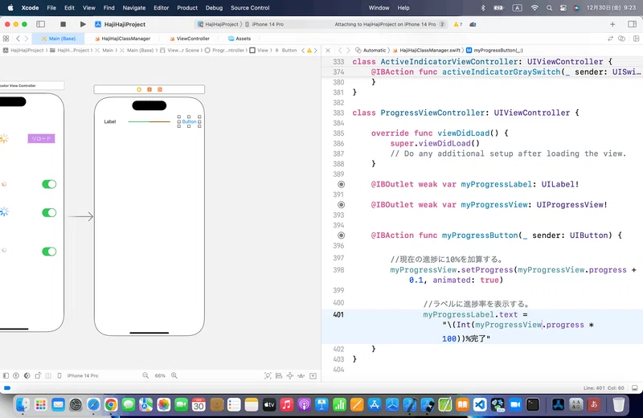Click the 66% zoom level
This screenshot has width=643, height=418.
pos(160,375)
